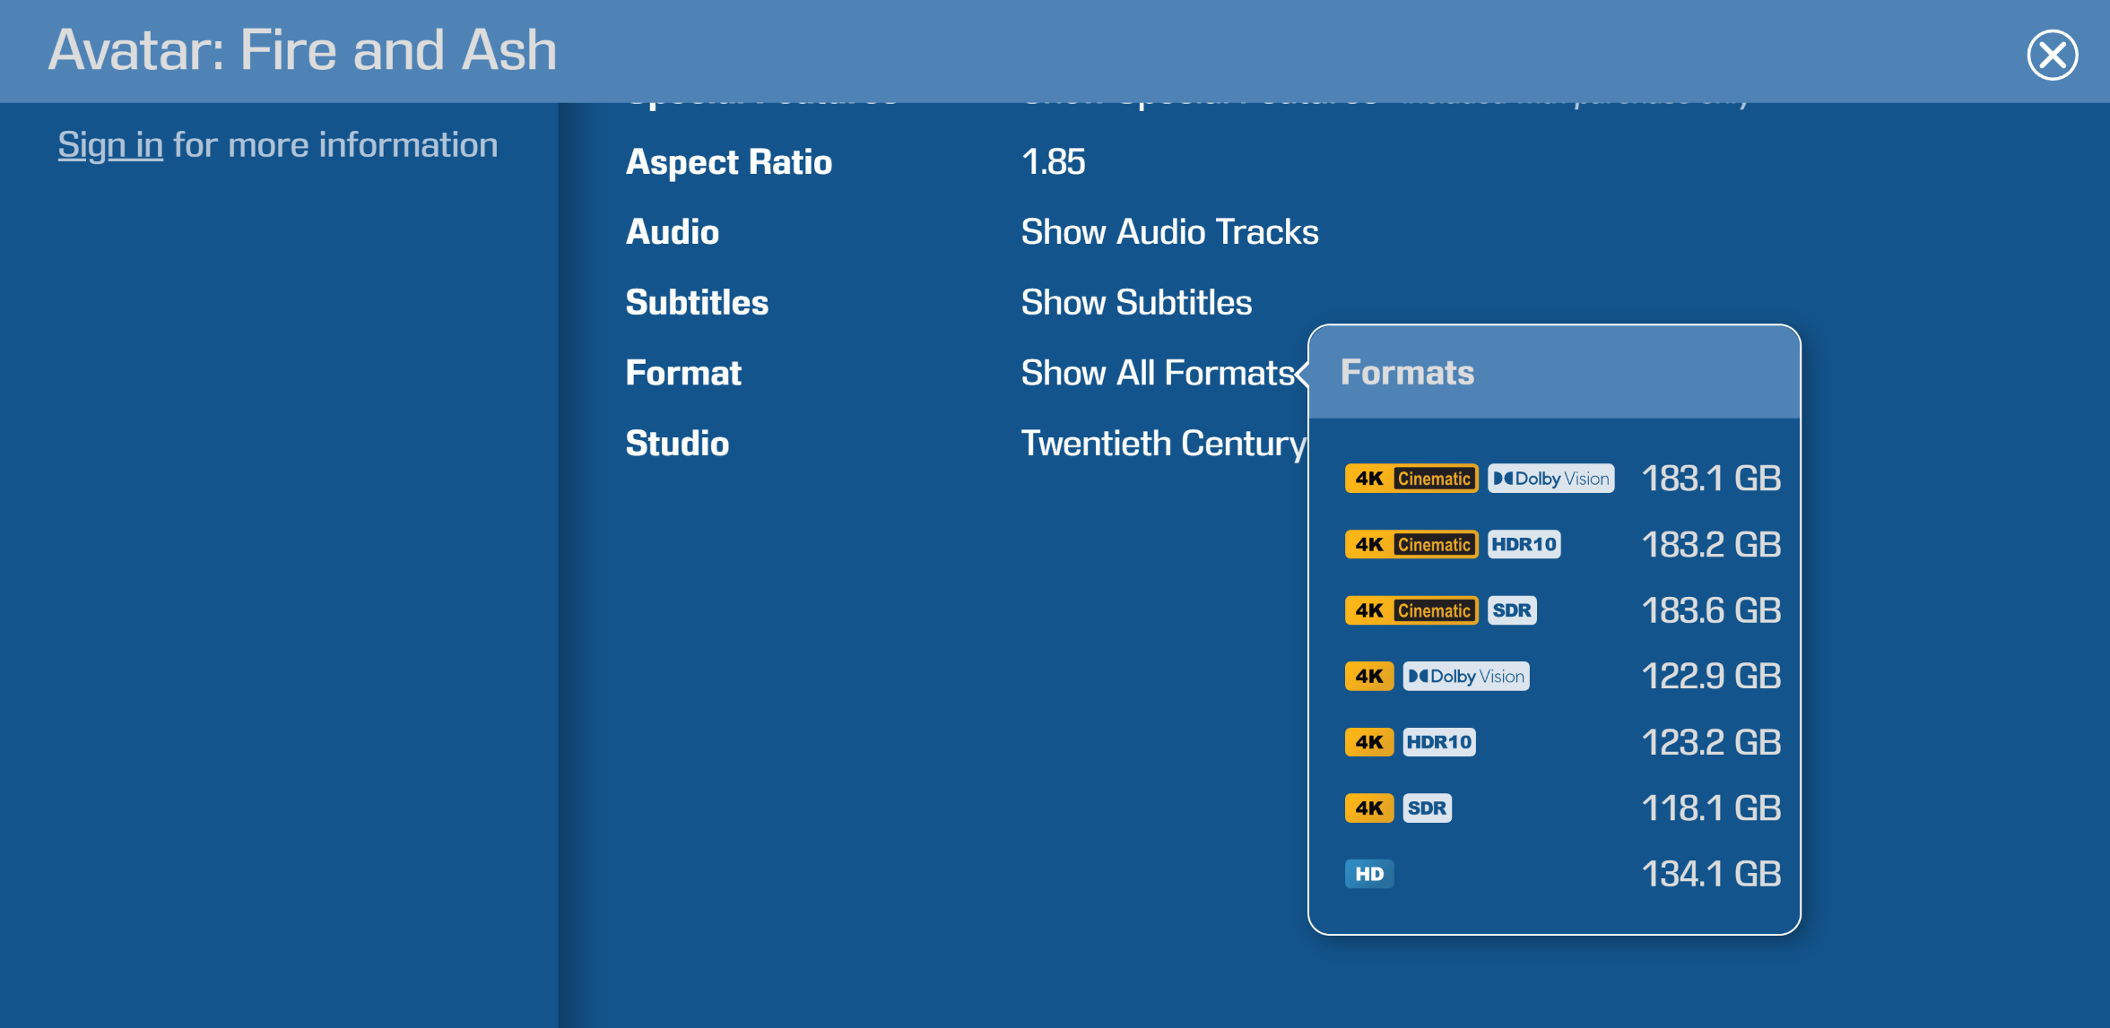Click the Formats popup header
The height and width of the screenshot is (1028, 2110).
coord(1554,373)
